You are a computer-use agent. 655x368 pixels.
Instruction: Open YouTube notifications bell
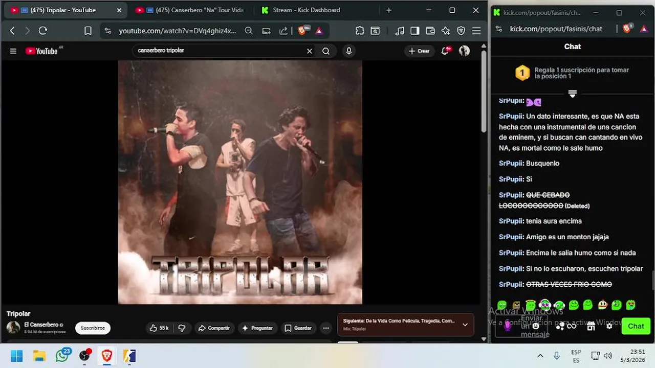(445, 51)
